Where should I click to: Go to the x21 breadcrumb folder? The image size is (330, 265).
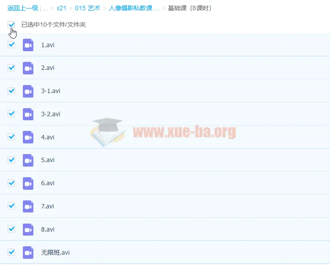(x=61, y=8)
